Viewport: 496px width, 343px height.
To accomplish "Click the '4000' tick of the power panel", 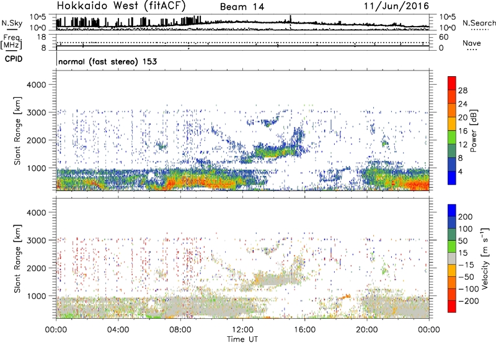I will tap(36, 85).
